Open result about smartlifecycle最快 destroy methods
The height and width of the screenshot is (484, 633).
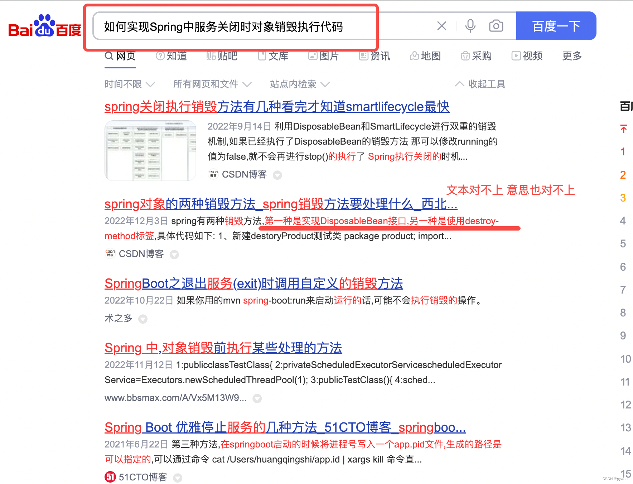coord(277,107)
